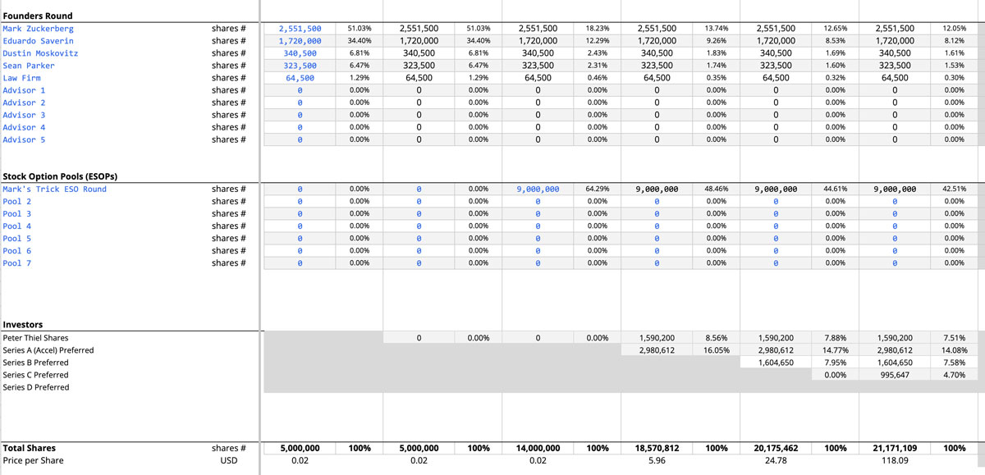
Task: Click Mark Zuckerberg's 51.03% ownership cell
Action: pos(358,28)
